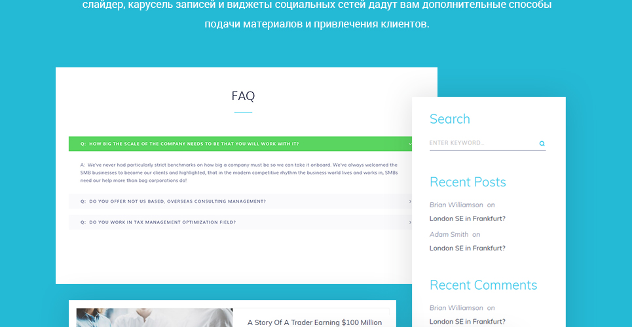This screenshot has height=327, width=632.
Task: Click the search magnifier icon
Action: 542,143
